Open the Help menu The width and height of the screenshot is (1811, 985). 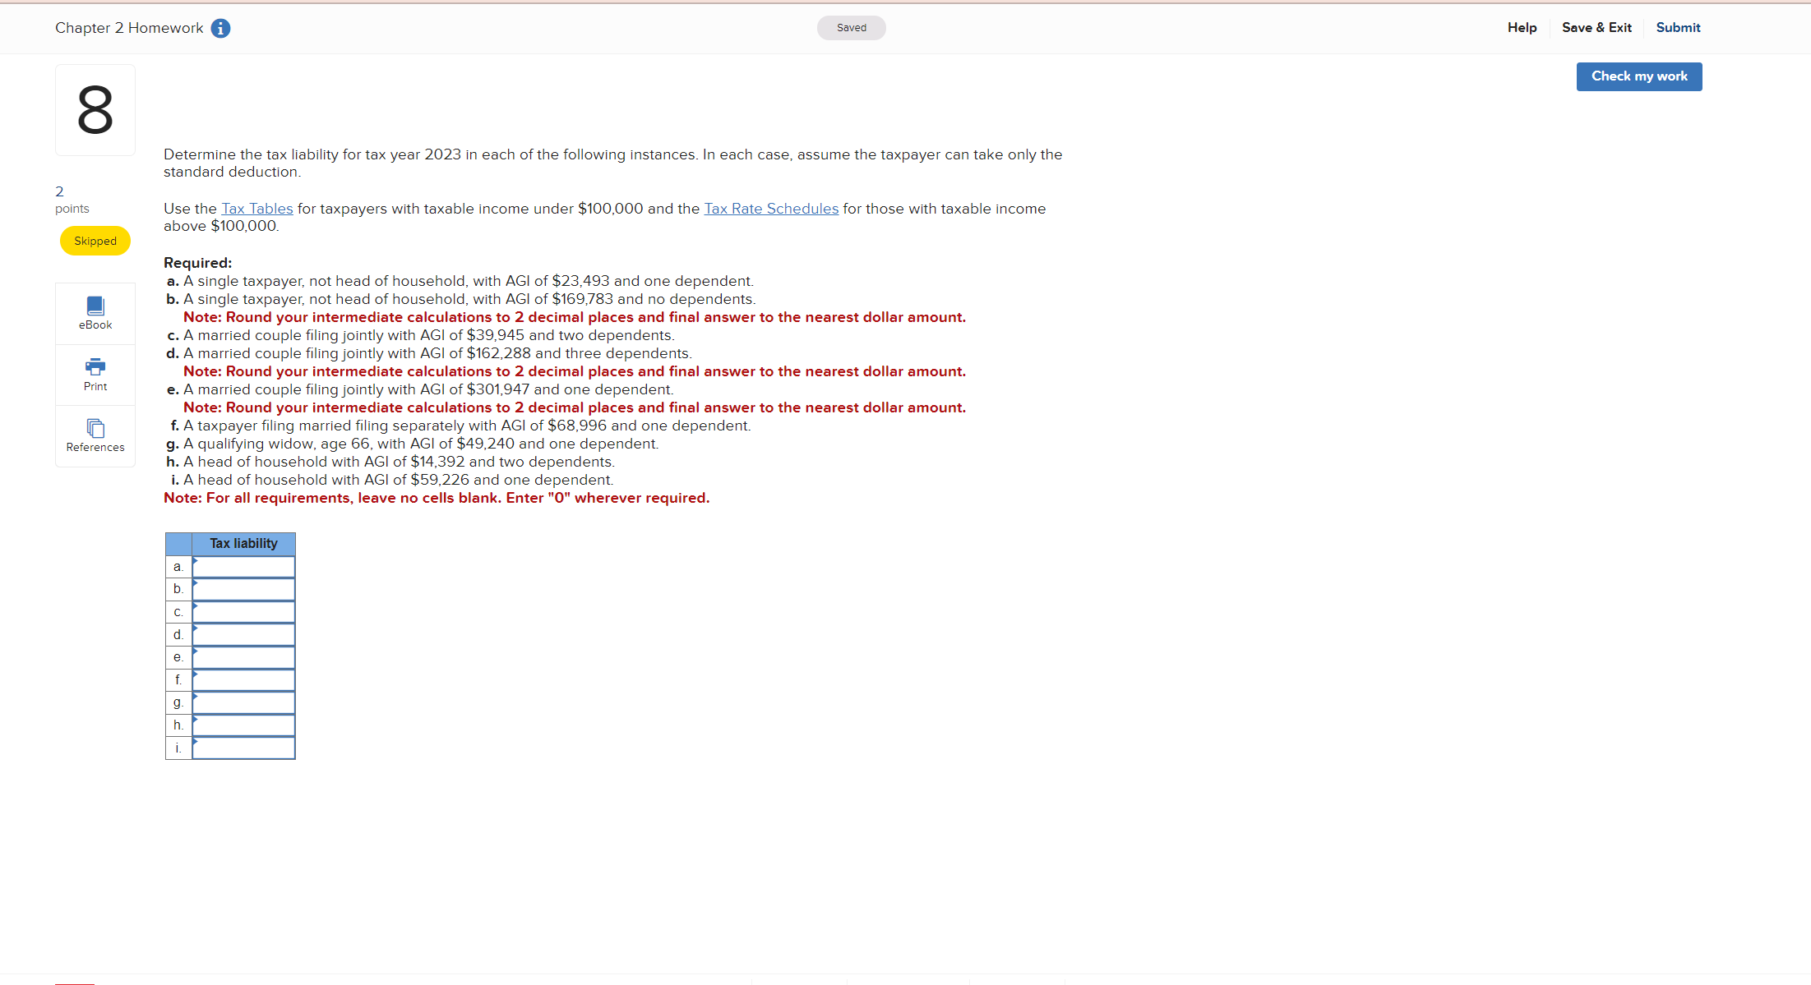(x=1522, y=27)
